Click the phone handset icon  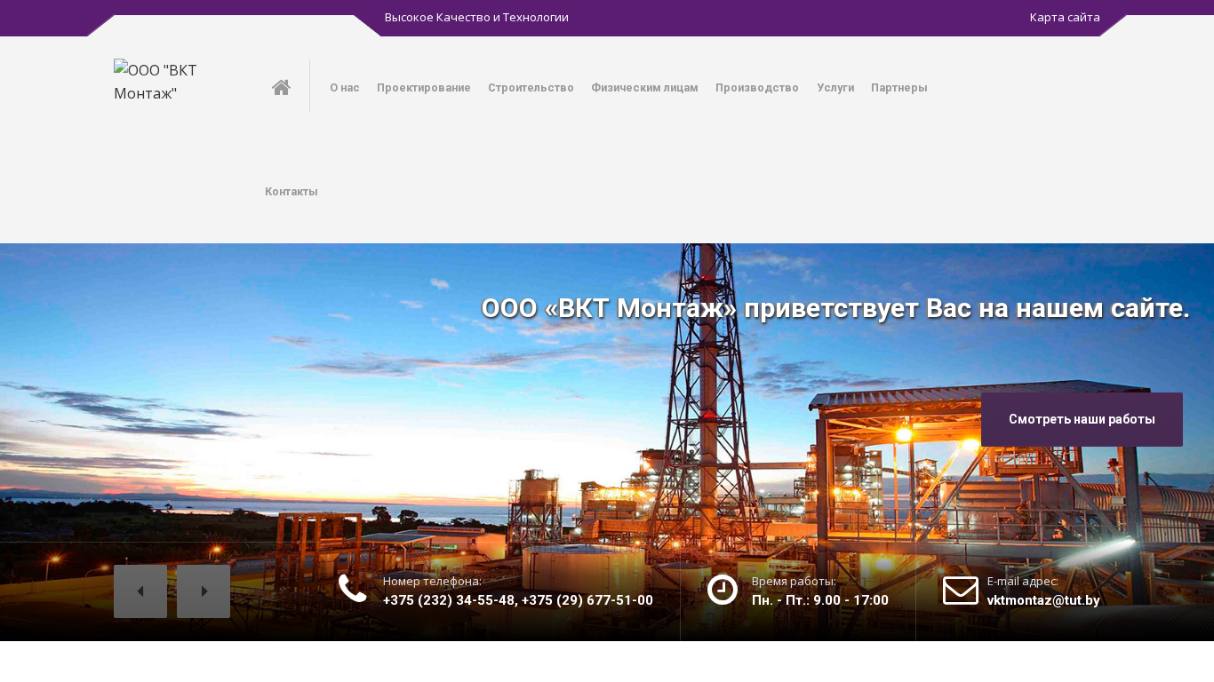click(353, 589)
